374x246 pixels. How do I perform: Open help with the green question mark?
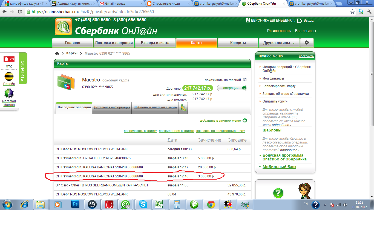[x=278, y=193]
